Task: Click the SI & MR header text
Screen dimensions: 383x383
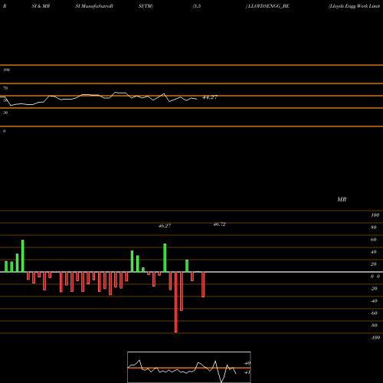Action: 41,6
